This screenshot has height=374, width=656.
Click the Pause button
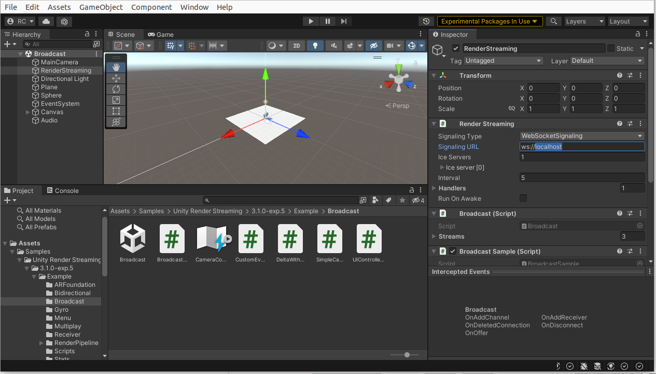(328, 21)
